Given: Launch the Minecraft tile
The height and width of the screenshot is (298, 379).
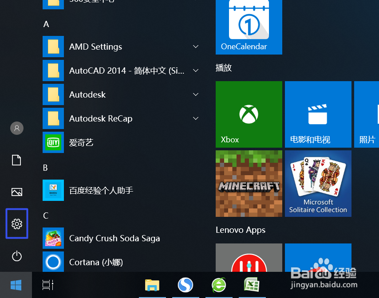Looking at the screenshot, I should tap(249, 184).
